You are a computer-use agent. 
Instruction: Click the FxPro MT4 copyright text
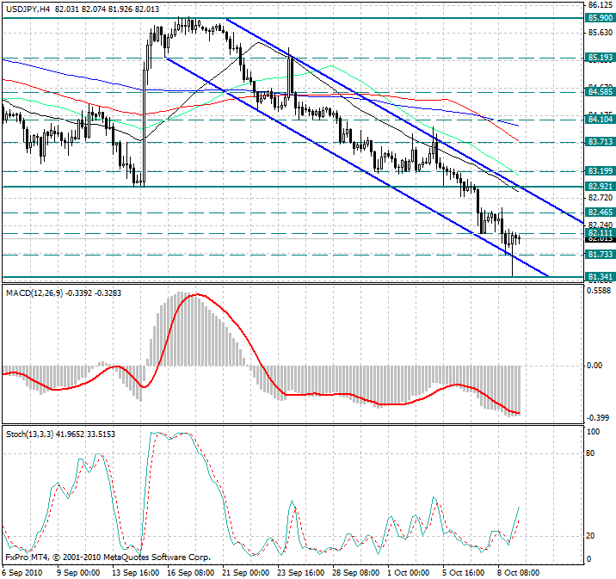tap(108, 557)
